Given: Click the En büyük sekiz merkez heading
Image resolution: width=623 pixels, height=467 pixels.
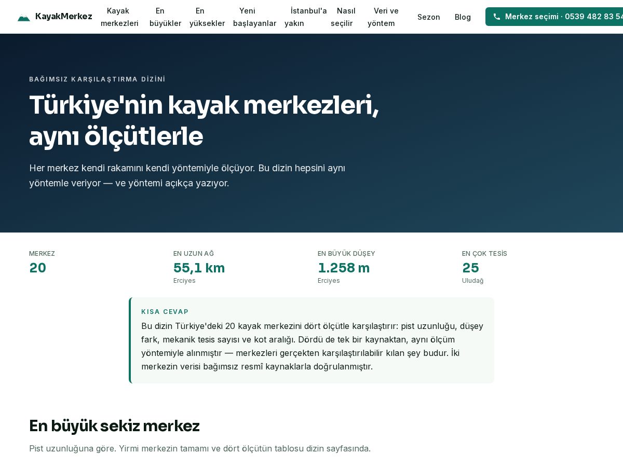Looking at the screenshot, I should (114, 426).
